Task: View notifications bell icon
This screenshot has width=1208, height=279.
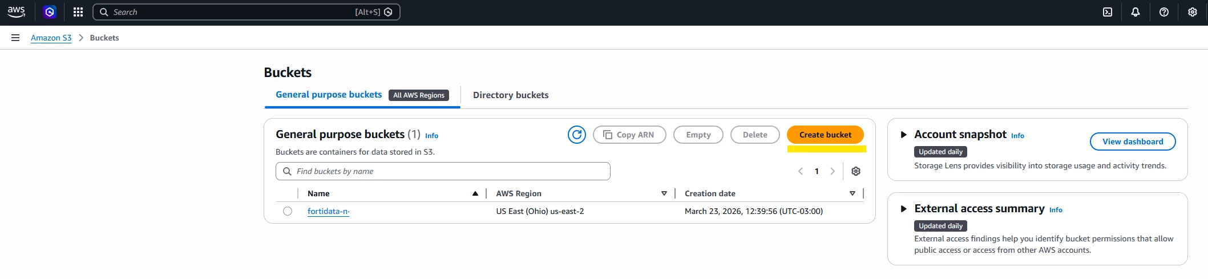Action: point(1136,12)
